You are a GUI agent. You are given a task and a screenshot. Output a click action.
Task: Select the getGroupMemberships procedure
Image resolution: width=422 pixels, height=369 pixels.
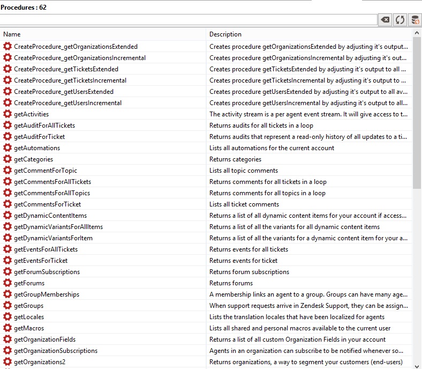47,294
